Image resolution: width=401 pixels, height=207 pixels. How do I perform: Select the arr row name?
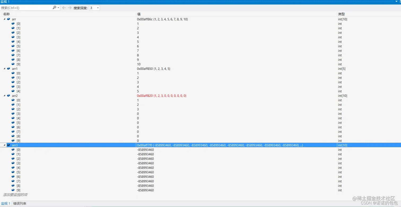pyautogui.click(x=14, y=19)
